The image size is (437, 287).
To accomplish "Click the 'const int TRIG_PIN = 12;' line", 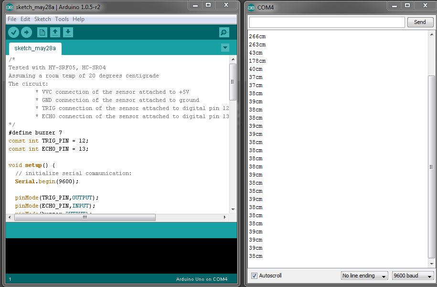I will click(x=49, y=141).
